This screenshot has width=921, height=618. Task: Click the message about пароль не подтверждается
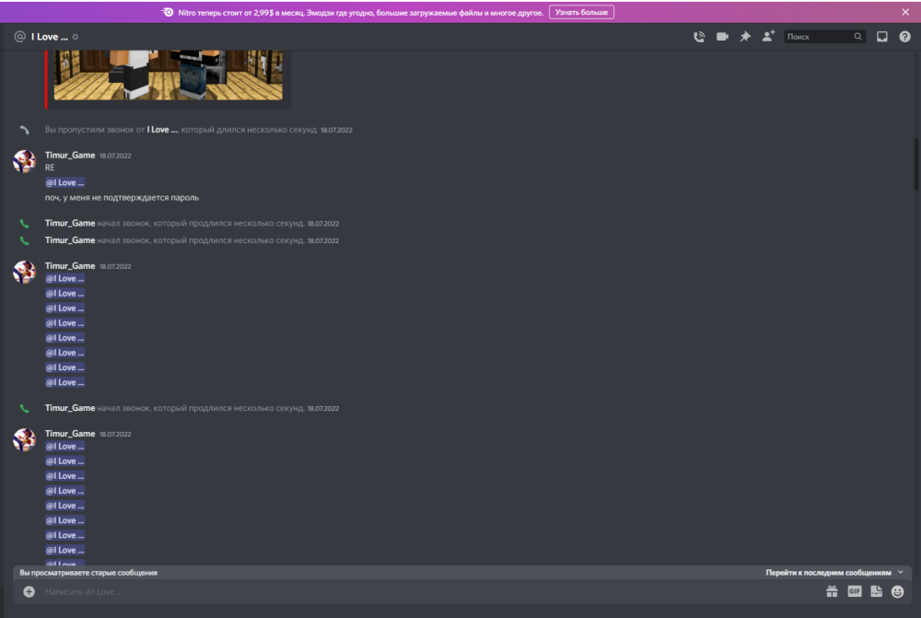point(122,197)
